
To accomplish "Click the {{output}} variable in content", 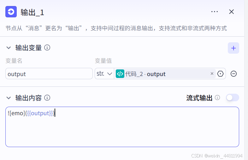I will [x=40, y=113].
